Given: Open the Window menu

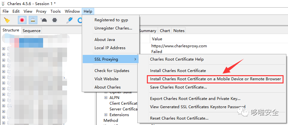Looking at the screenshot, I should tap(72, 11).
